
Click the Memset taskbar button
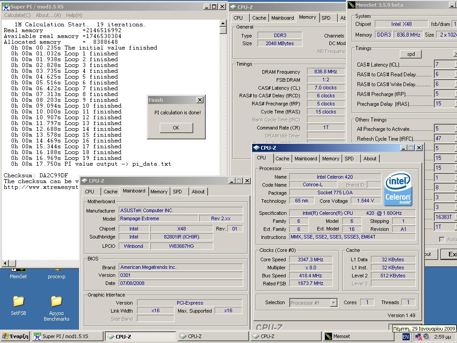point(357,336)
